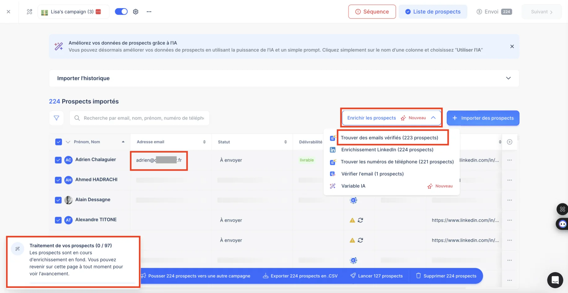Select Trouver les numéros de téléphone option
The width and height of the screenshot is (568, 293).
(x=397, y=162)
